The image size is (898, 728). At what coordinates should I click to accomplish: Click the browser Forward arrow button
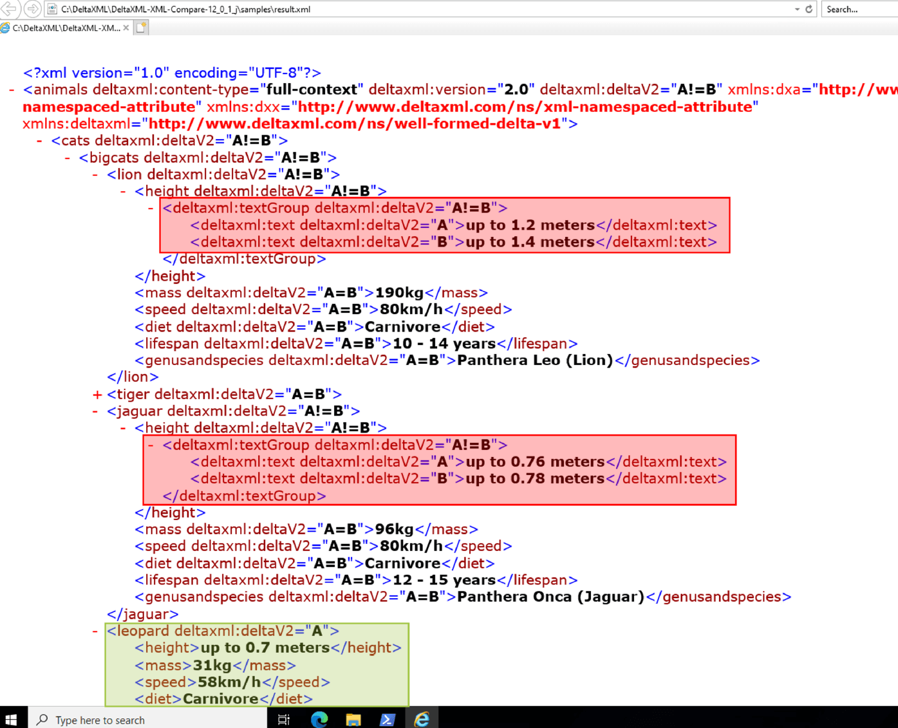coord(32,9)
